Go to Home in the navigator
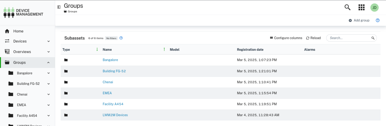 click(x=18, y=31)
